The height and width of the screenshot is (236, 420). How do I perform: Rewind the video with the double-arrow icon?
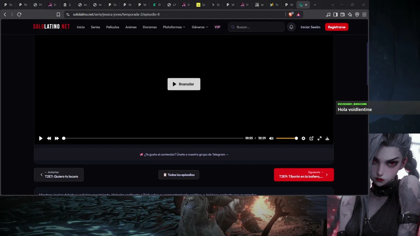(49, 138)
